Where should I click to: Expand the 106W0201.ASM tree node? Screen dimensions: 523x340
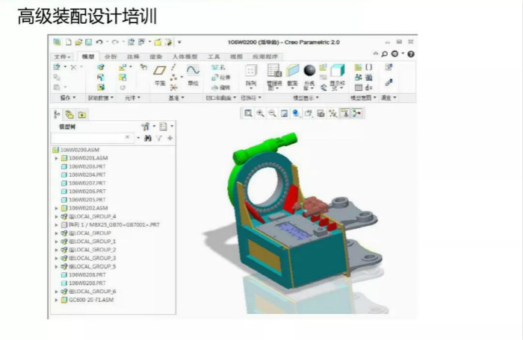click(x=56, y=158)
